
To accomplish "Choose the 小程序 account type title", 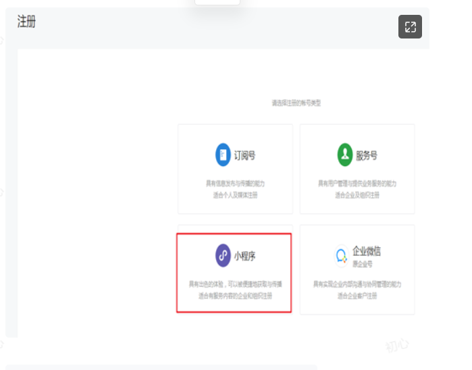I will [244, 256].
